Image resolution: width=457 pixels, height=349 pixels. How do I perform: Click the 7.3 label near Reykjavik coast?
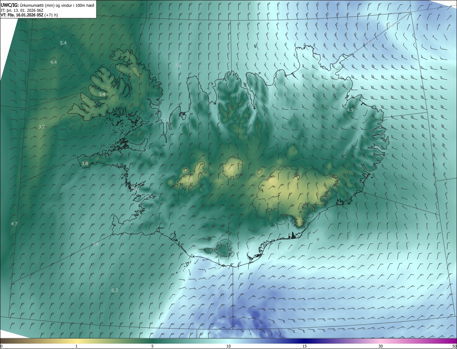[136, 190]
